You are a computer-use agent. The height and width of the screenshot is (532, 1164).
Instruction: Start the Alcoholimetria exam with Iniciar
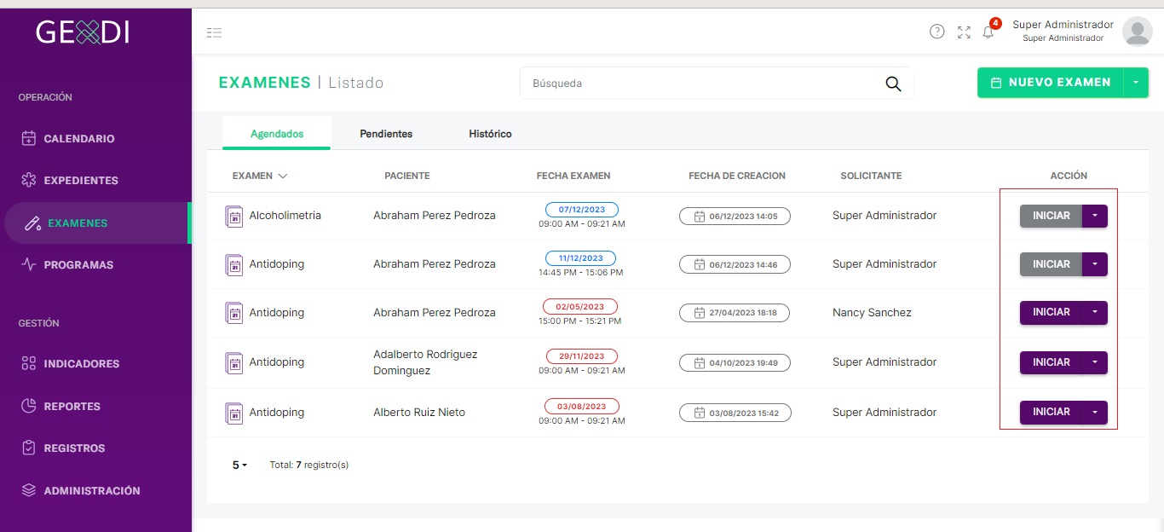click(x=1051, y=216)
